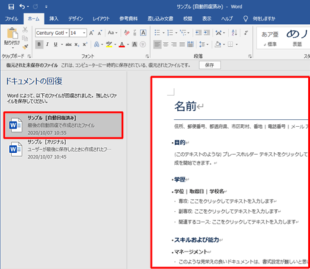Open the Font dialog launcher
Screen dimensions: 310x269
click(147, 56)
